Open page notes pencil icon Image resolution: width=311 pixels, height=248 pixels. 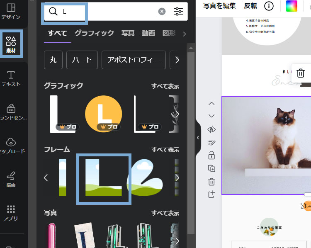[x=211, y=142]
